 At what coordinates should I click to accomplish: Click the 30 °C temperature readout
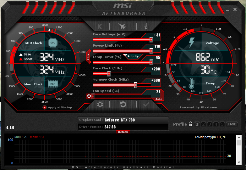point(209,70)
